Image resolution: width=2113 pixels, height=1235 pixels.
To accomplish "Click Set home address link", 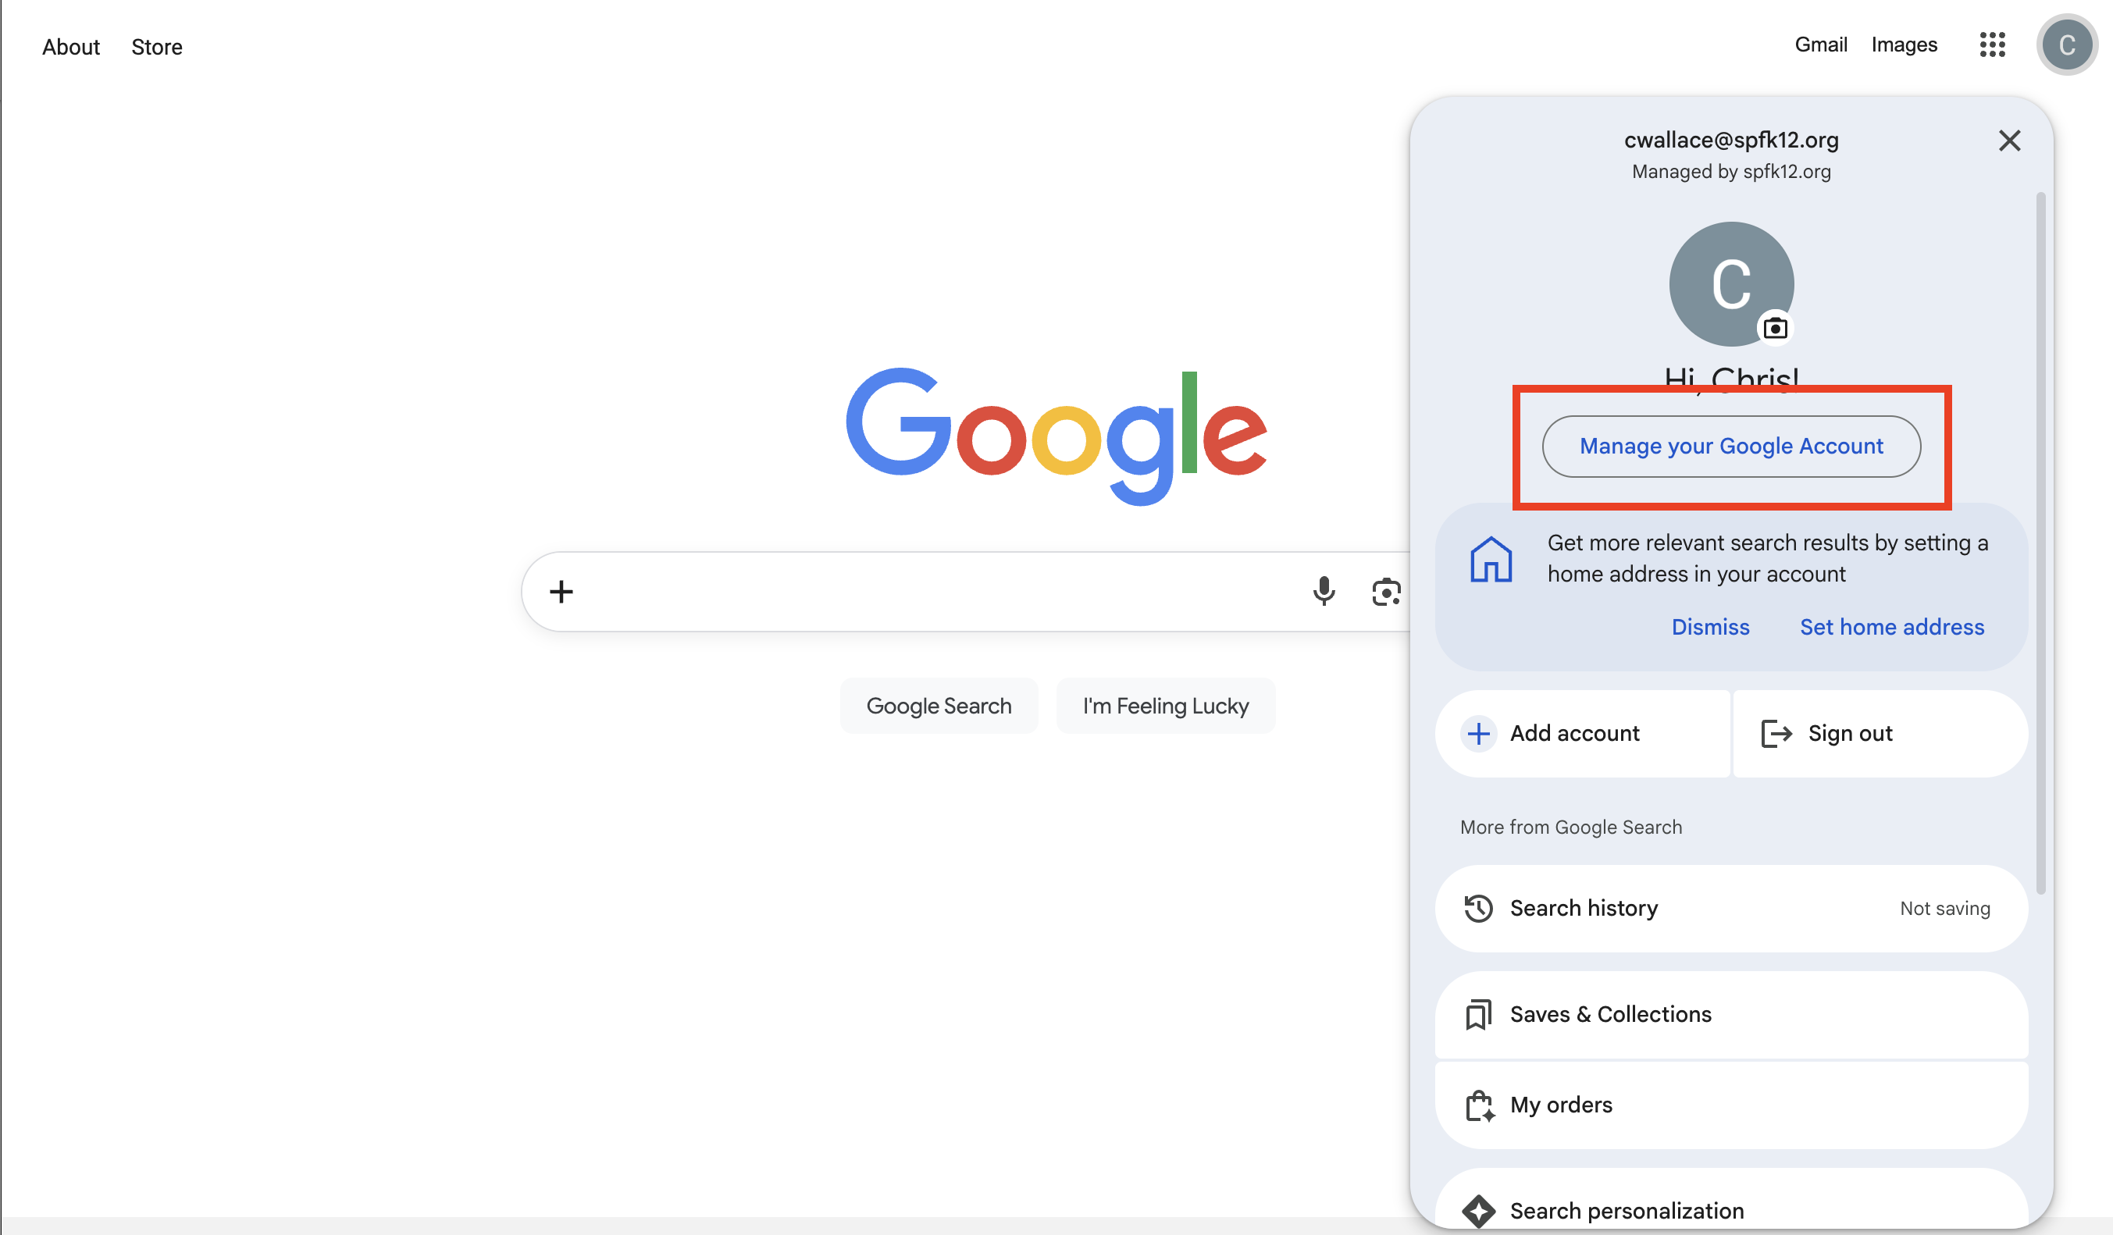I will 1890,627.
